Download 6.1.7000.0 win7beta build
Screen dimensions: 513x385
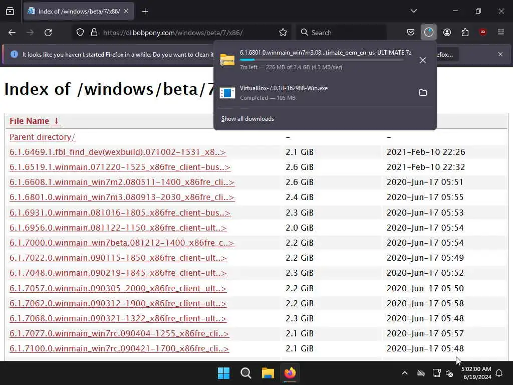[x=121, y=243]
